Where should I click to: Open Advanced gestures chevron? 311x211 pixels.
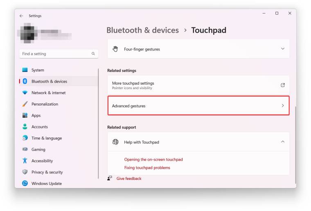coord(282,106)
